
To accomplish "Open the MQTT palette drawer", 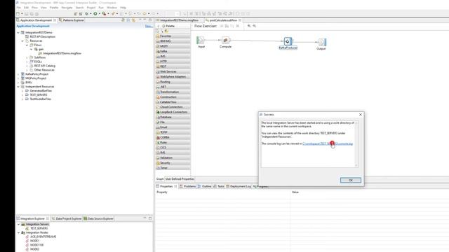I will (x=173, y=46).
